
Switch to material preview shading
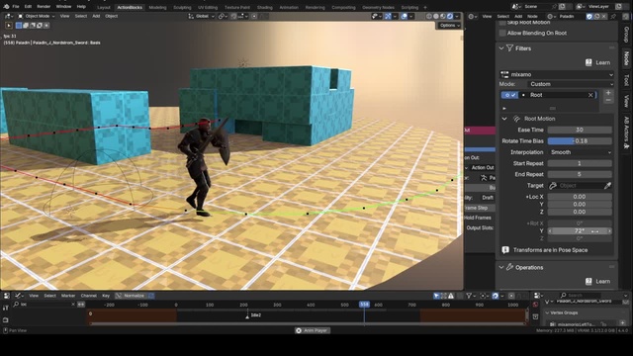(443, 16)
